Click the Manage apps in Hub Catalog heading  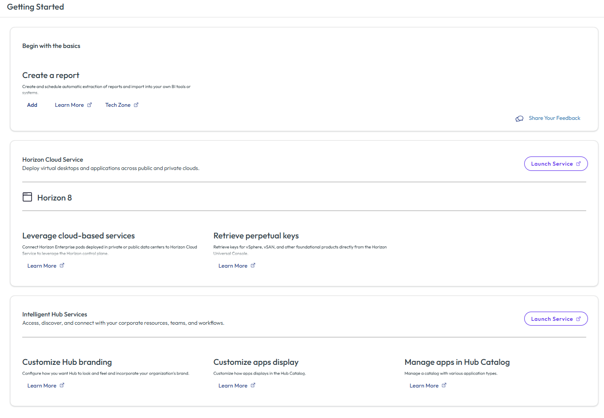click(457, 362)
